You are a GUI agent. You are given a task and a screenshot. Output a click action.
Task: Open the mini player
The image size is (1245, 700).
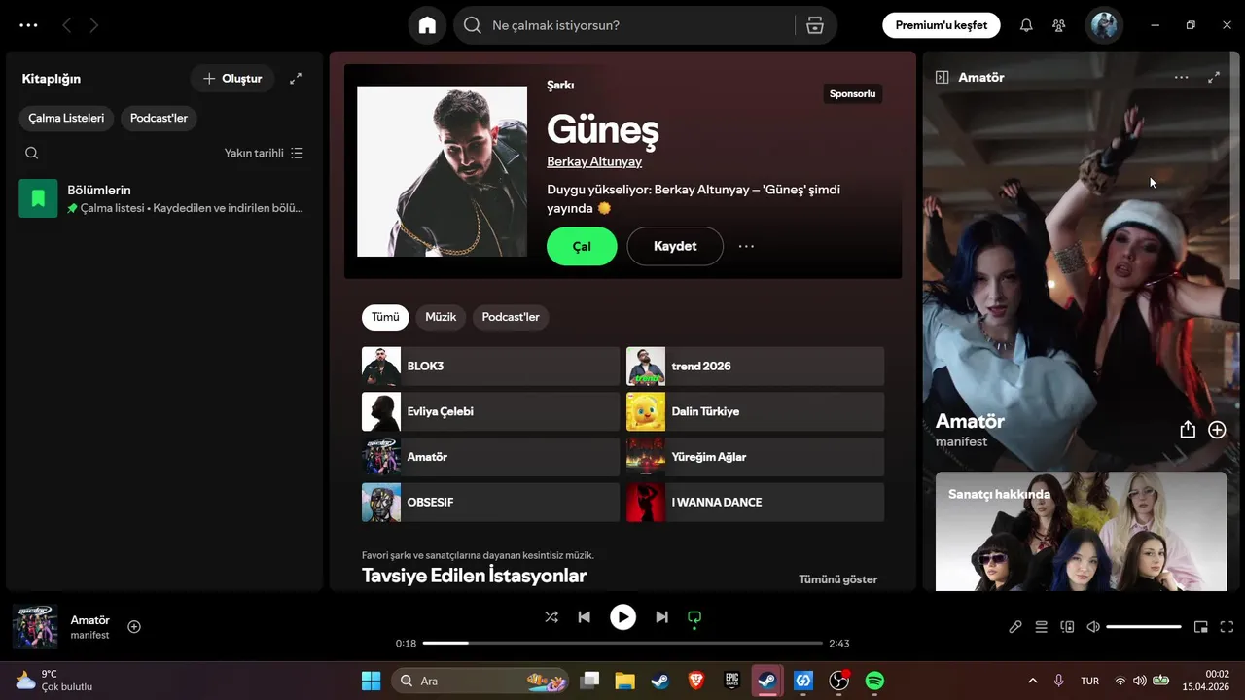1200,627
